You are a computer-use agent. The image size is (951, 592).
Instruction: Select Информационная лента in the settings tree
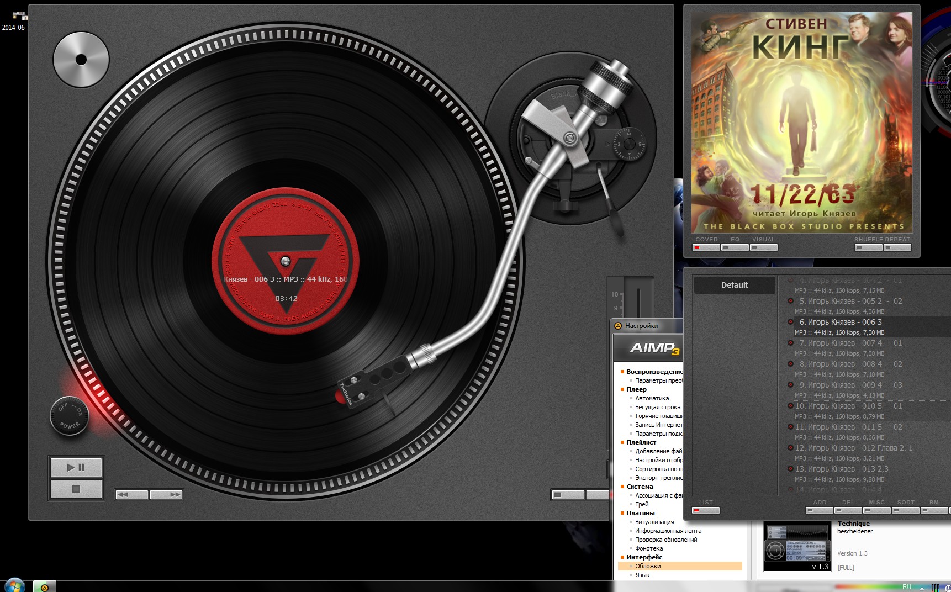(x=668, y=531)
